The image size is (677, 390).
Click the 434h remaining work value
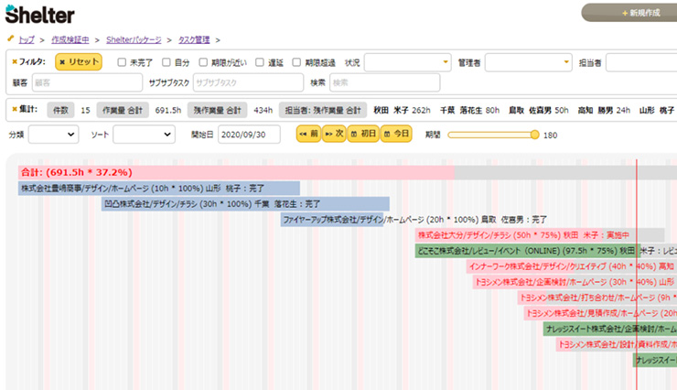coord(263,110)
